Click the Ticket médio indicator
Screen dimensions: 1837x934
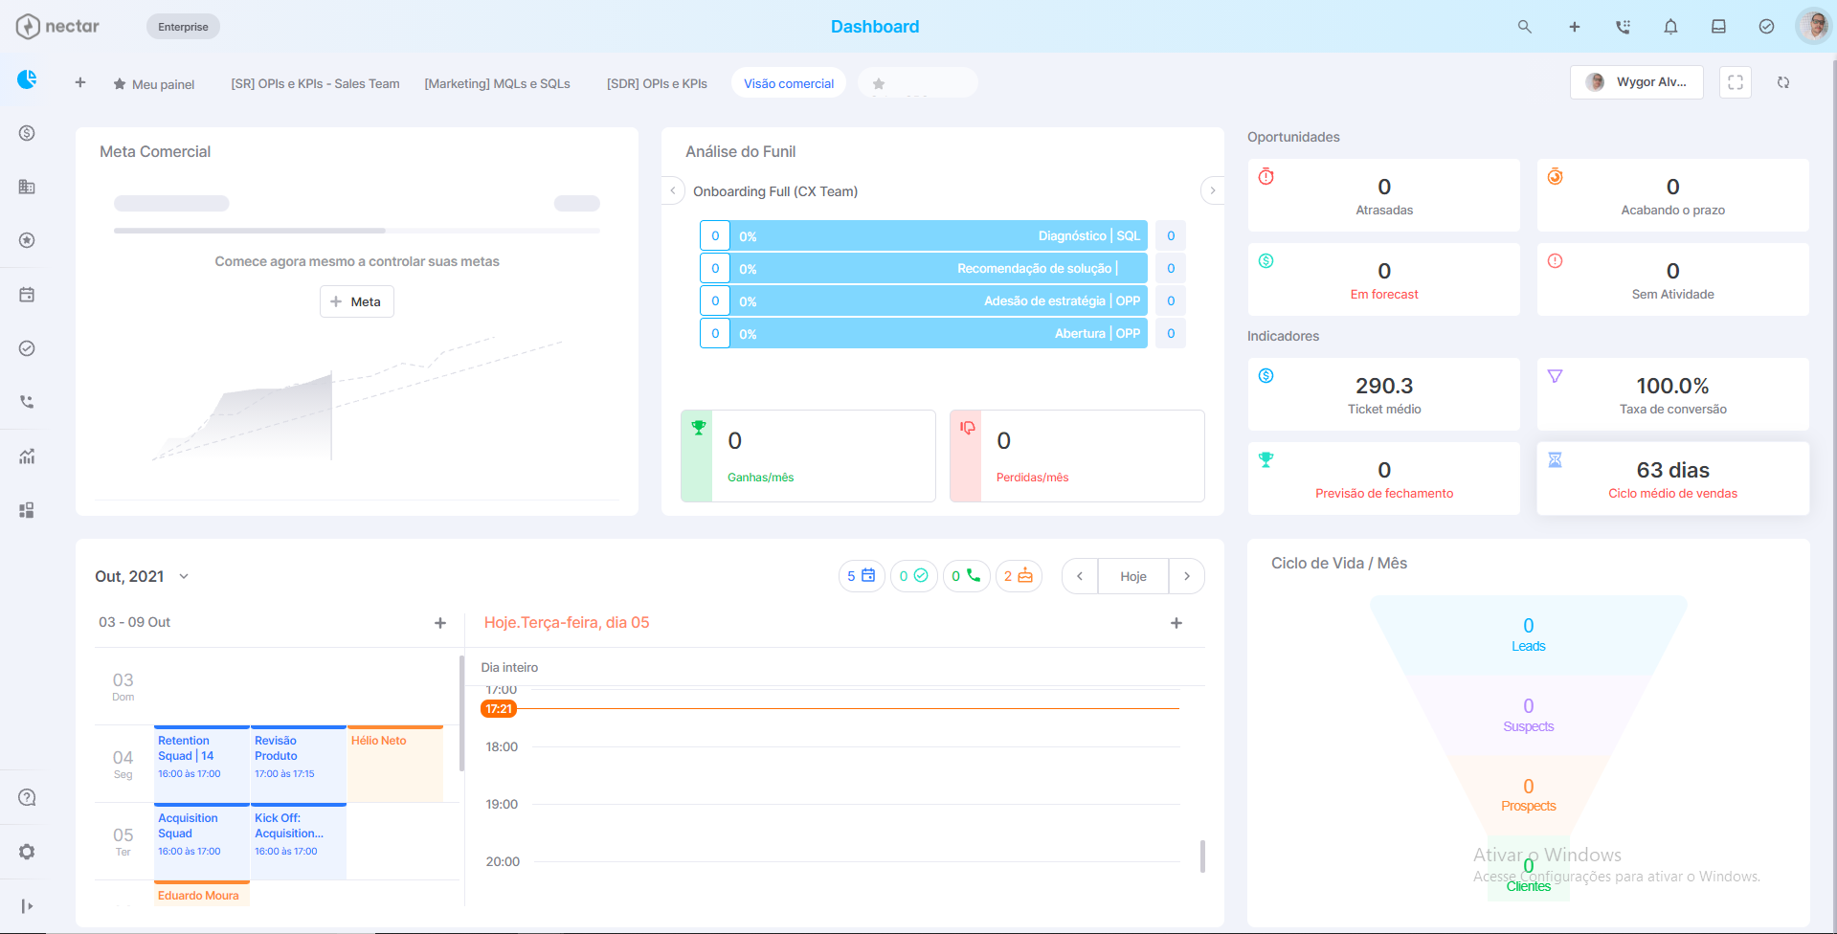pyautogui.click(x=1384, y=394)
